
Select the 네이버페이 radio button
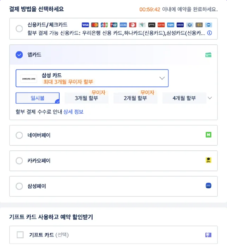19,135
